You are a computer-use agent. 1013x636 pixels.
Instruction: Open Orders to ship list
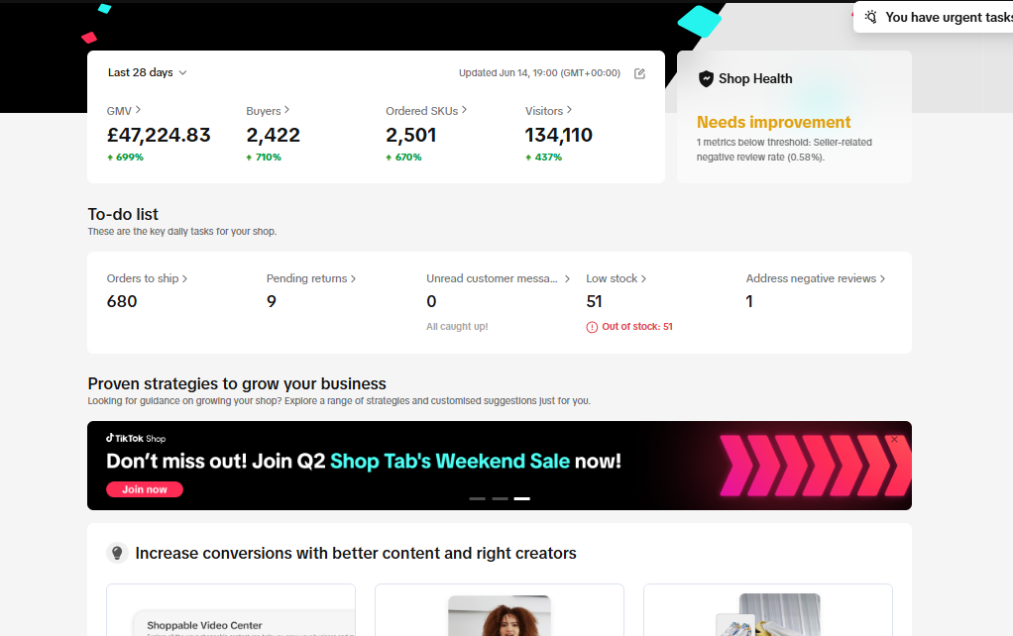click(x=147, y=279)
